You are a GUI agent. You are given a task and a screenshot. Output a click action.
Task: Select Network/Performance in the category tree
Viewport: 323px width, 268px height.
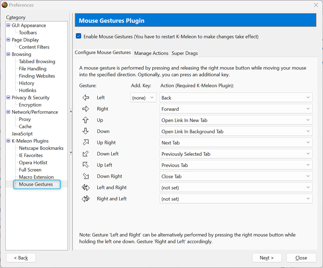click(35, 112)
